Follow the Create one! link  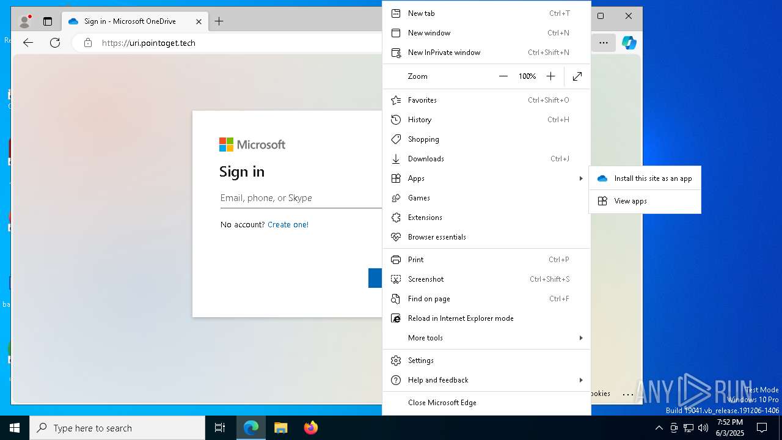point(288,225)
